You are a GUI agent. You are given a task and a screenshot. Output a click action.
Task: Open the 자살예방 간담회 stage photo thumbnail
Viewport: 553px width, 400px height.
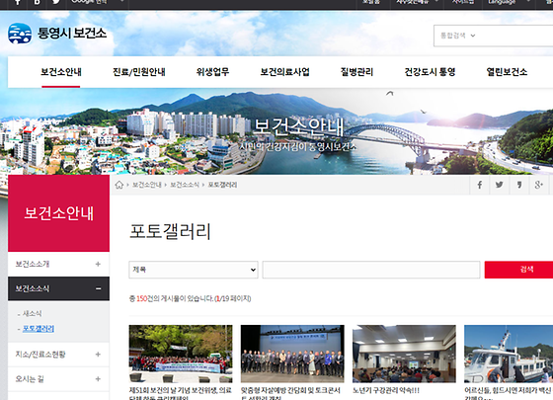coord(292,354)
